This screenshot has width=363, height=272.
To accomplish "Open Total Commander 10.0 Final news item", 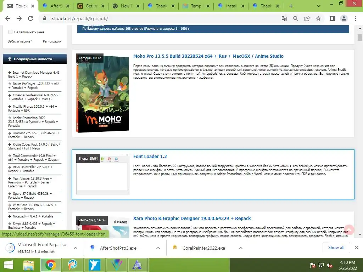I will point(34,158).
